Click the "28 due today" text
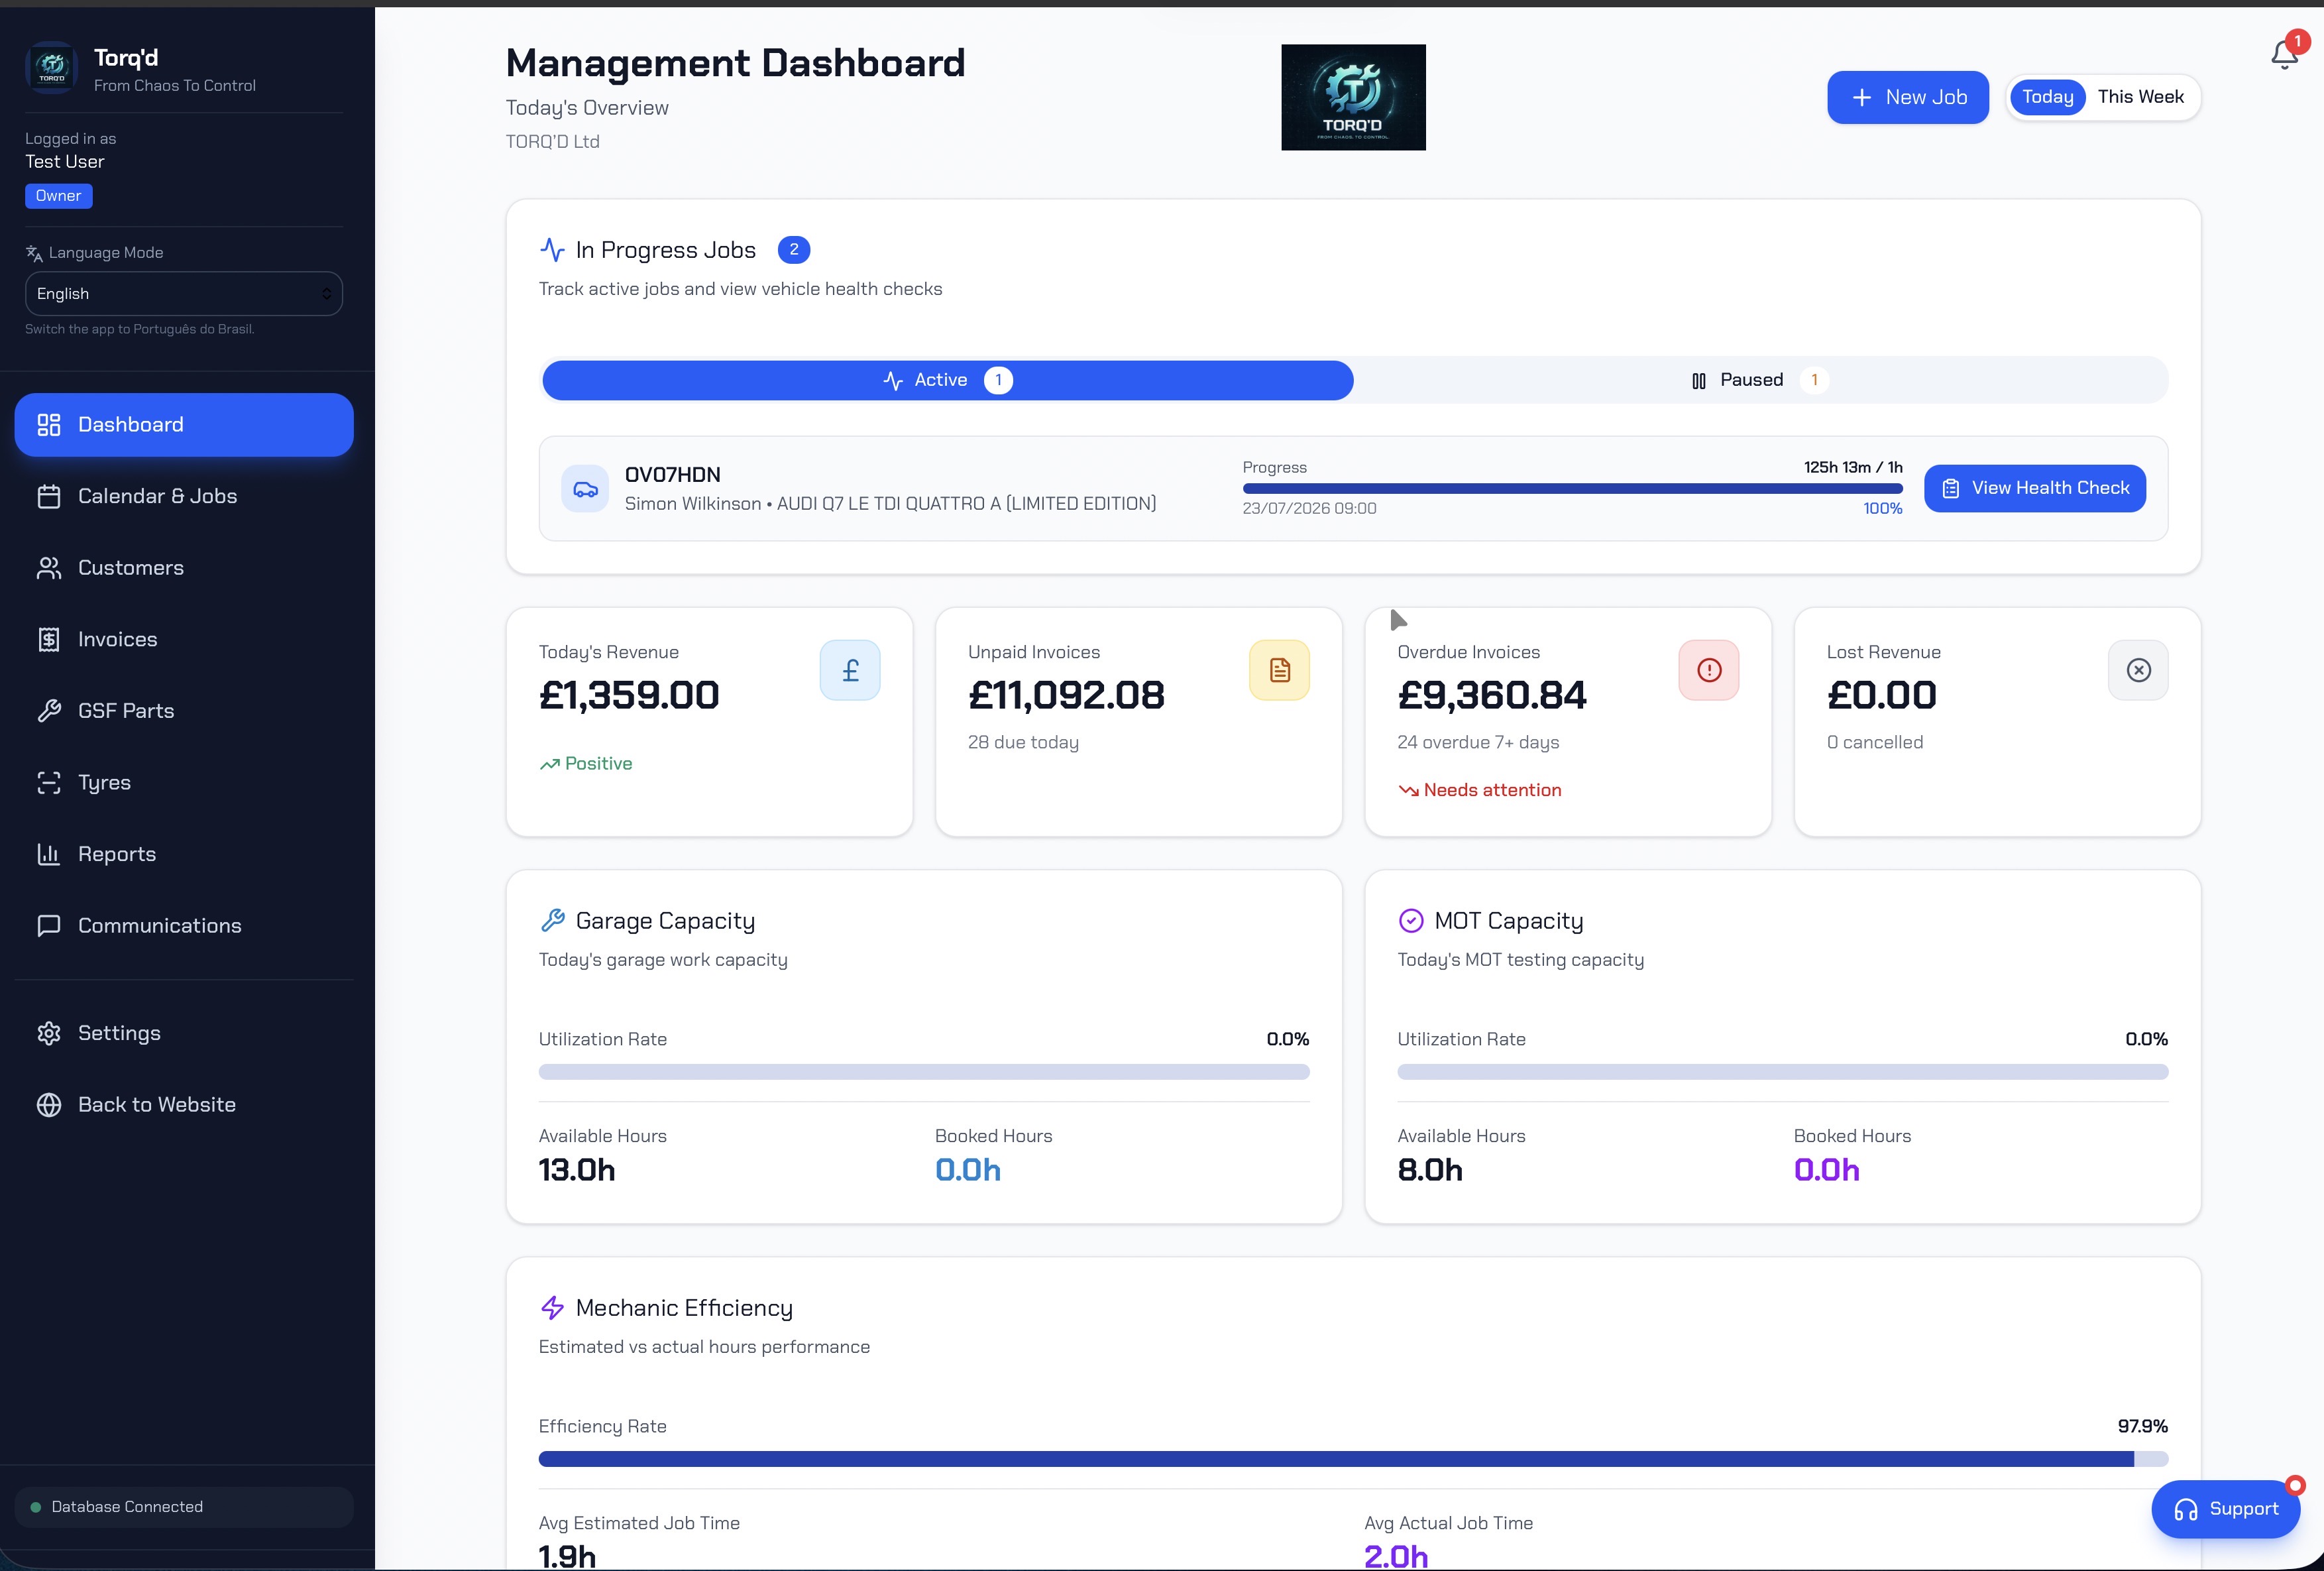2324x1571 pixels. [1023, 742]
